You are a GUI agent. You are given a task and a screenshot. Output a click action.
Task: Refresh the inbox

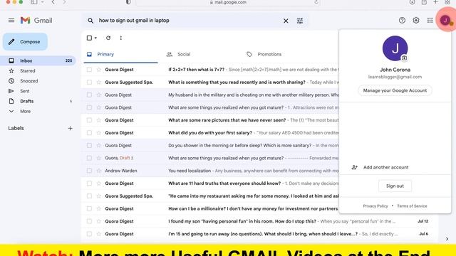[108, 38]
